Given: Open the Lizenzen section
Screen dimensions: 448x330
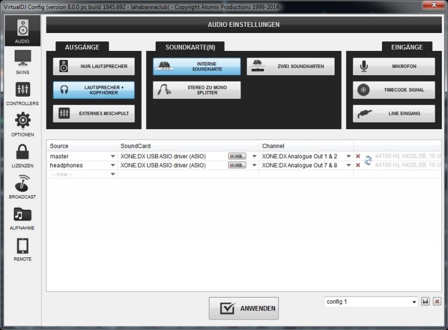Looking at the screenshot, I should [22, 156].
